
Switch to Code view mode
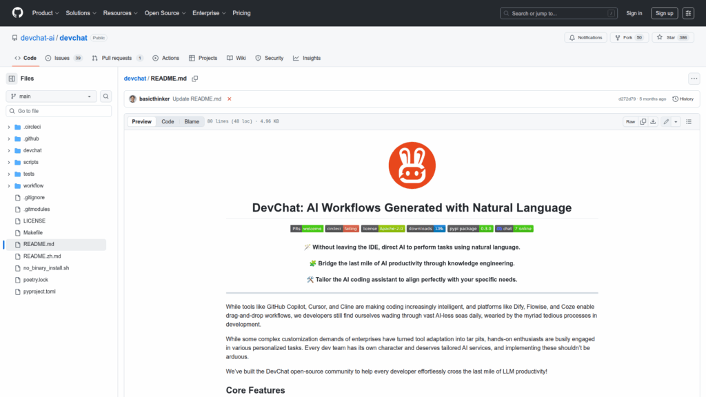168,122
